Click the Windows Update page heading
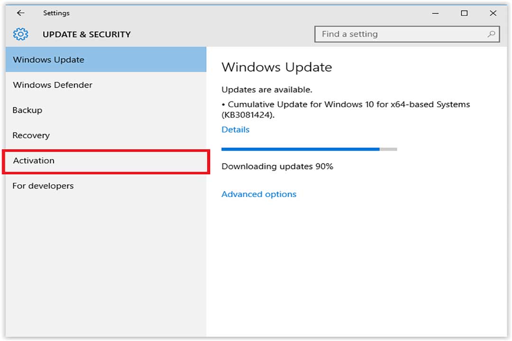 coord(277,67)
